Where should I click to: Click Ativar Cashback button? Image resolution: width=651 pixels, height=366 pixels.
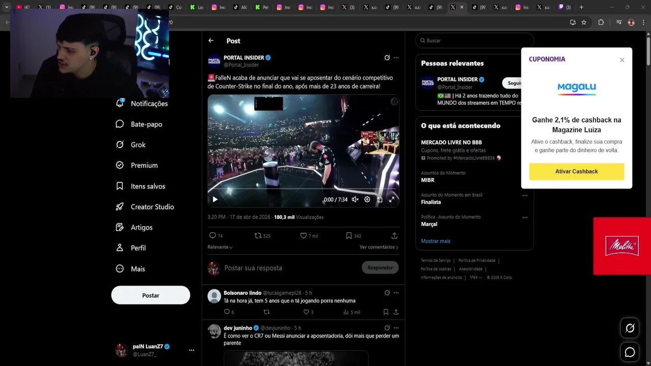pyautogui.click(x=577, y=171)
